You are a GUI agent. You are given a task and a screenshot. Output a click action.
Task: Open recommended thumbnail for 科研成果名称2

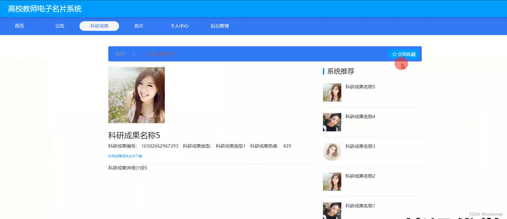332,182
